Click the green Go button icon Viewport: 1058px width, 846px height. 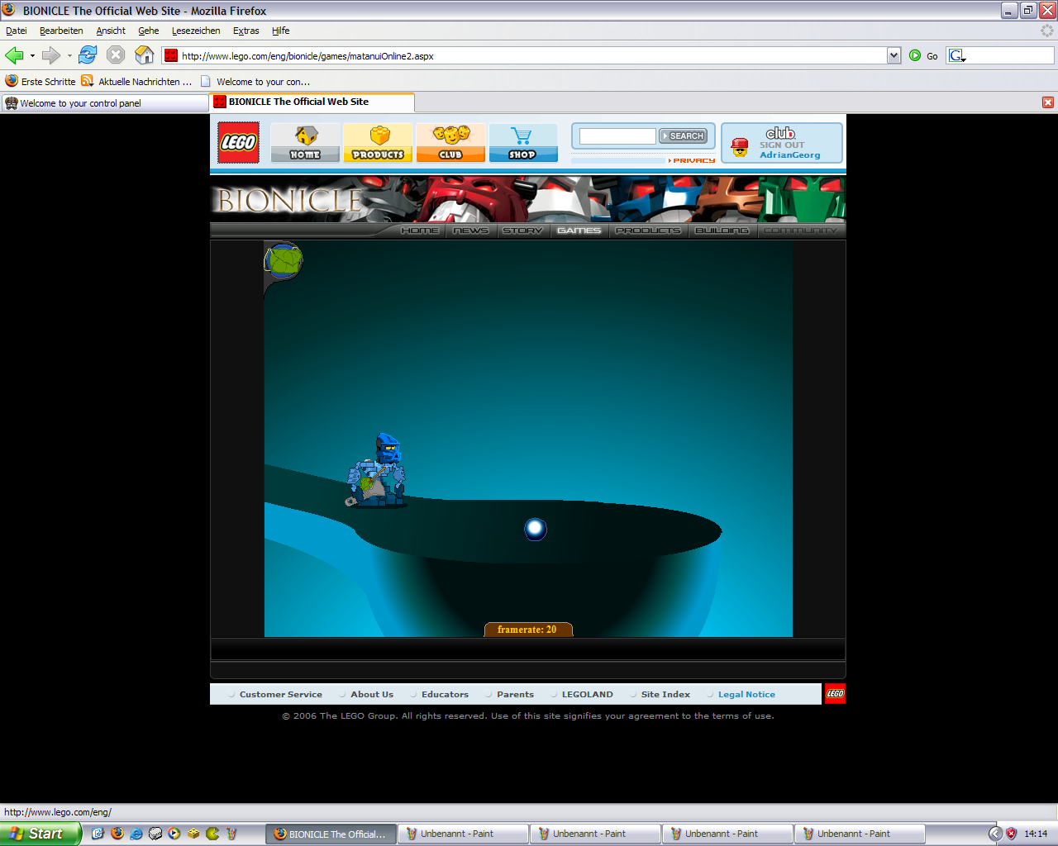(x=915, y=55)
